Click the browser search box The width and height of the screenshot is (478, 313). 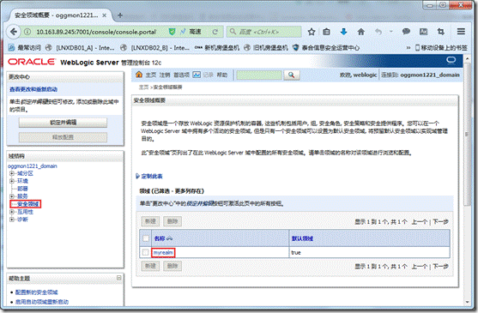coord(264,32)
